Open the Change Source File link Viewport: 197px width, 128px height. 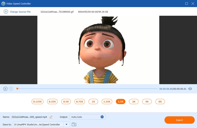point(20,12)
